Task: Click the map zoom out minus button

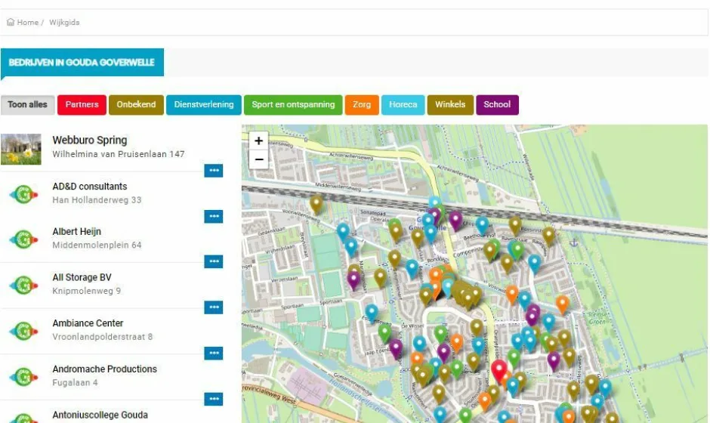Action: click(259, 159)
